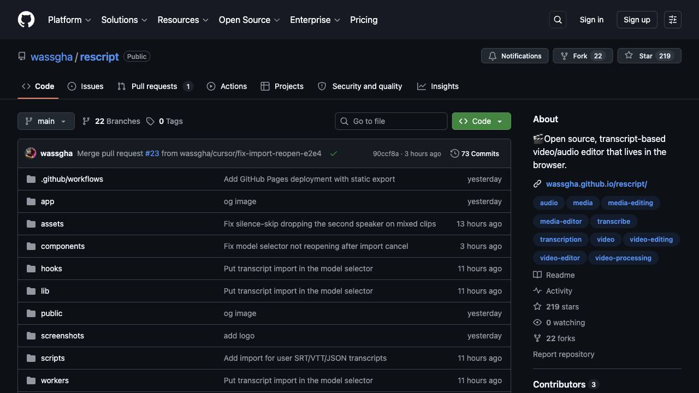Switch to the Insights tab

click(438, 86)
